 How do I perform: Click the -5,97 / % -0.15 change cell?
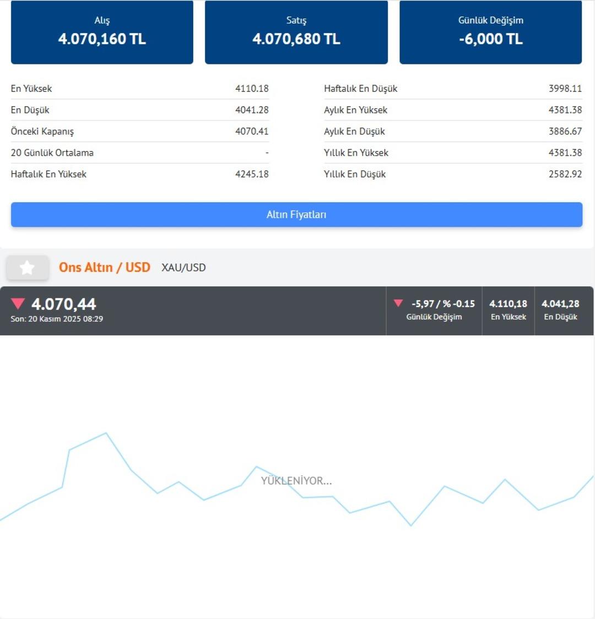coord(435,310)
